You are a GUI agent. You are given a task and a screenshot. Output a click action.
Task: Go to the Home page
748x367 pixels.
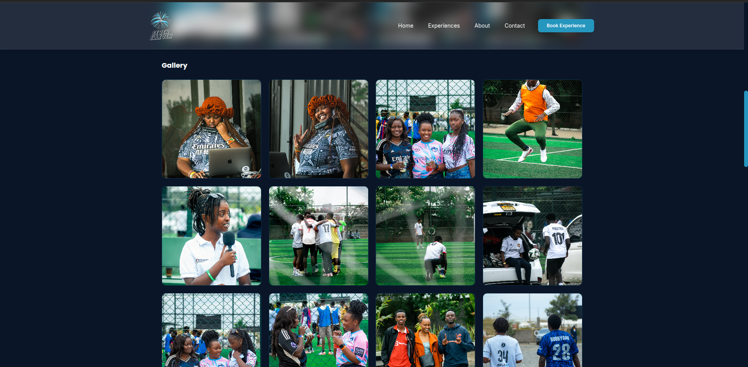406,26
